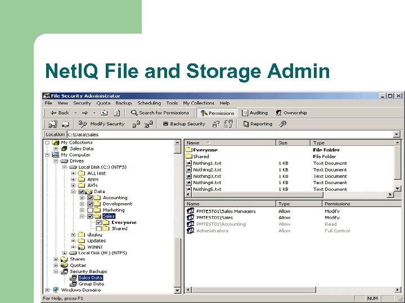Screen dimensions: 405x303
Task: Click the Quotas tree icon
Action: tap(64, 265)
